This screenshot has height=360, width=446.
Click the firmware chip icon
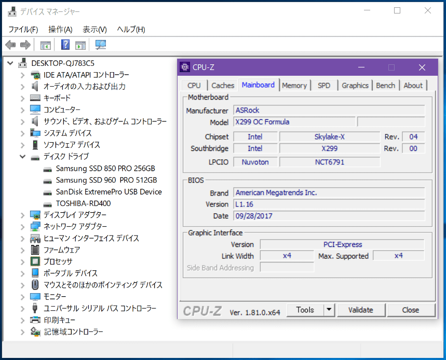click(35, 250)
